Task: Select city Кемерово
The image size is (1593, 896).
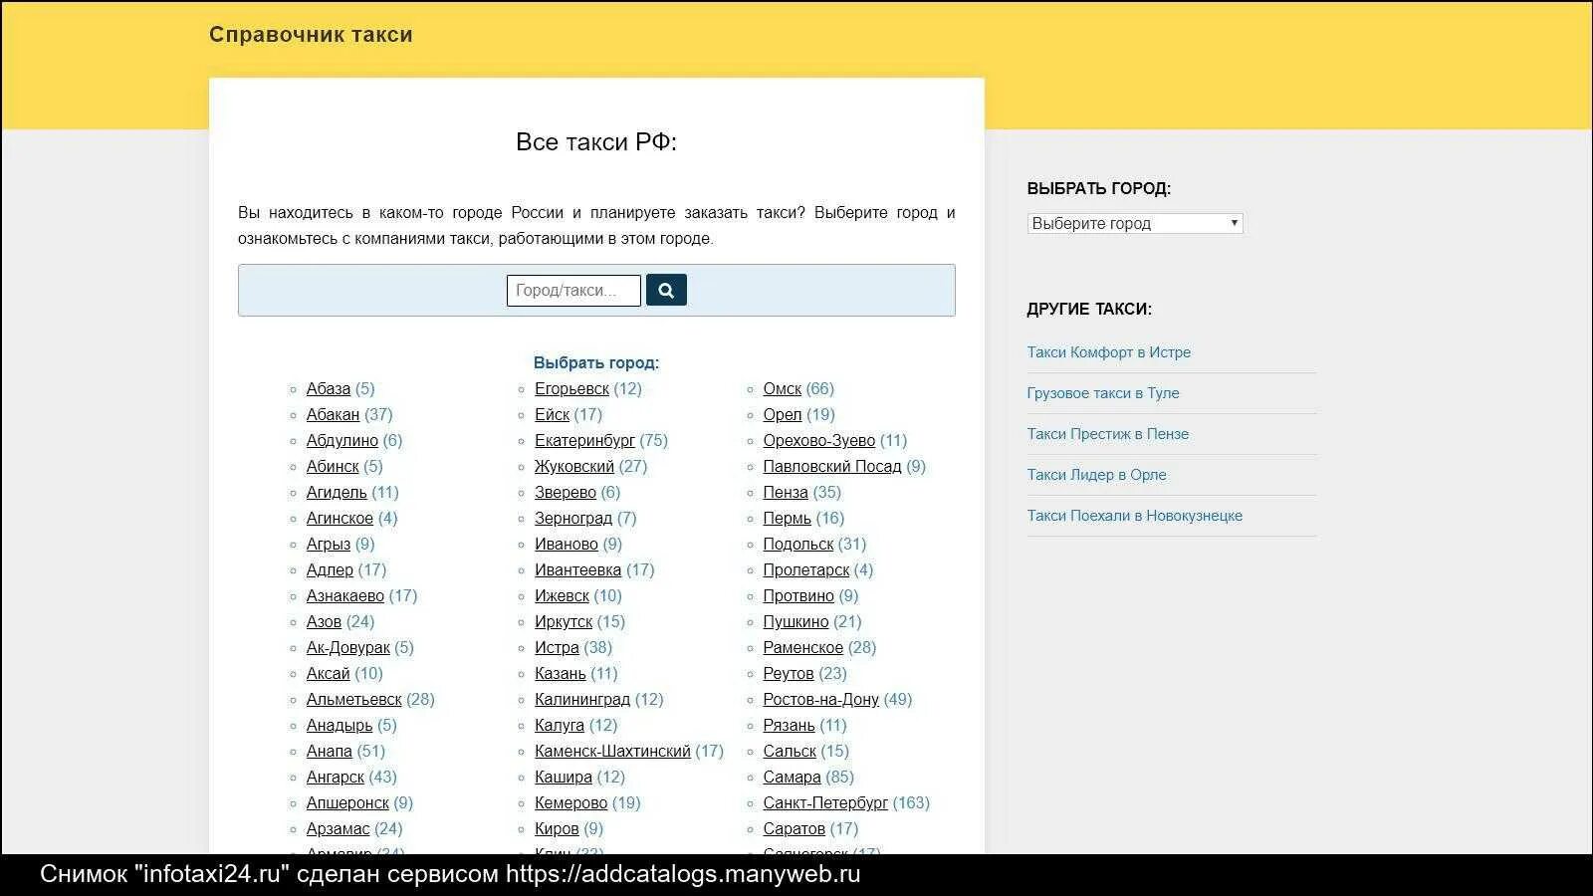Action: (570, 803)
